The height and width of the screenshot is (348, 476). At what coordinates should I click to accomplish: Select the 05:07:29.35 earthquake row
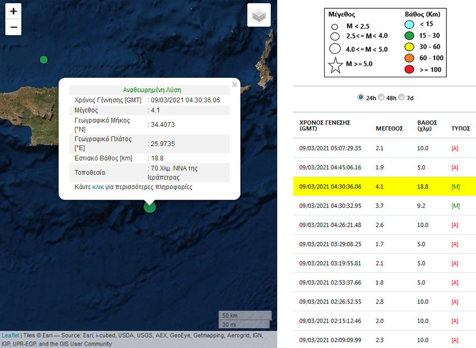[x=384, y=148]
